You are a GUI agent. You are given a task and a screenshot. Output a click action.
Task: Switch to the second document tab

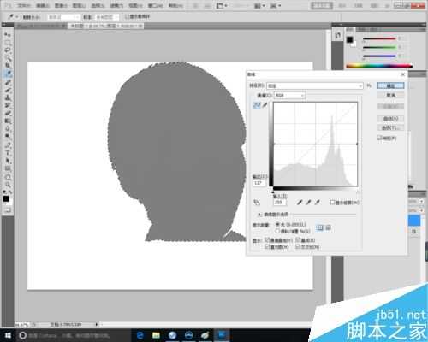106,27
